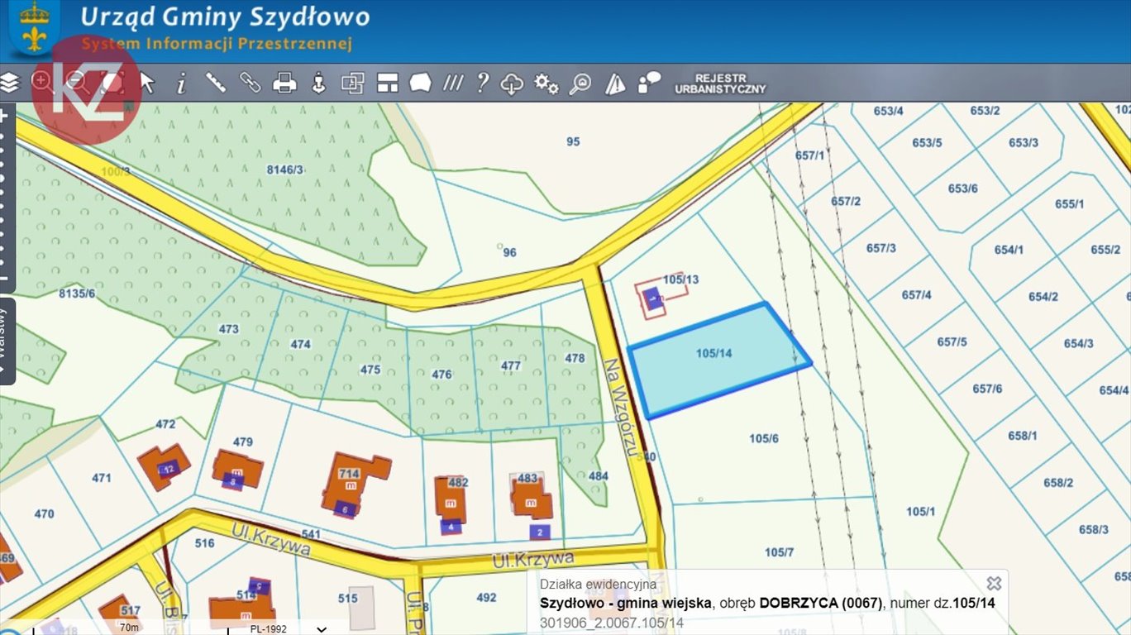The width and height of the screenshot is (1131, 635).
Task: Click parcel label 95
Action: (x=573, y=141)
